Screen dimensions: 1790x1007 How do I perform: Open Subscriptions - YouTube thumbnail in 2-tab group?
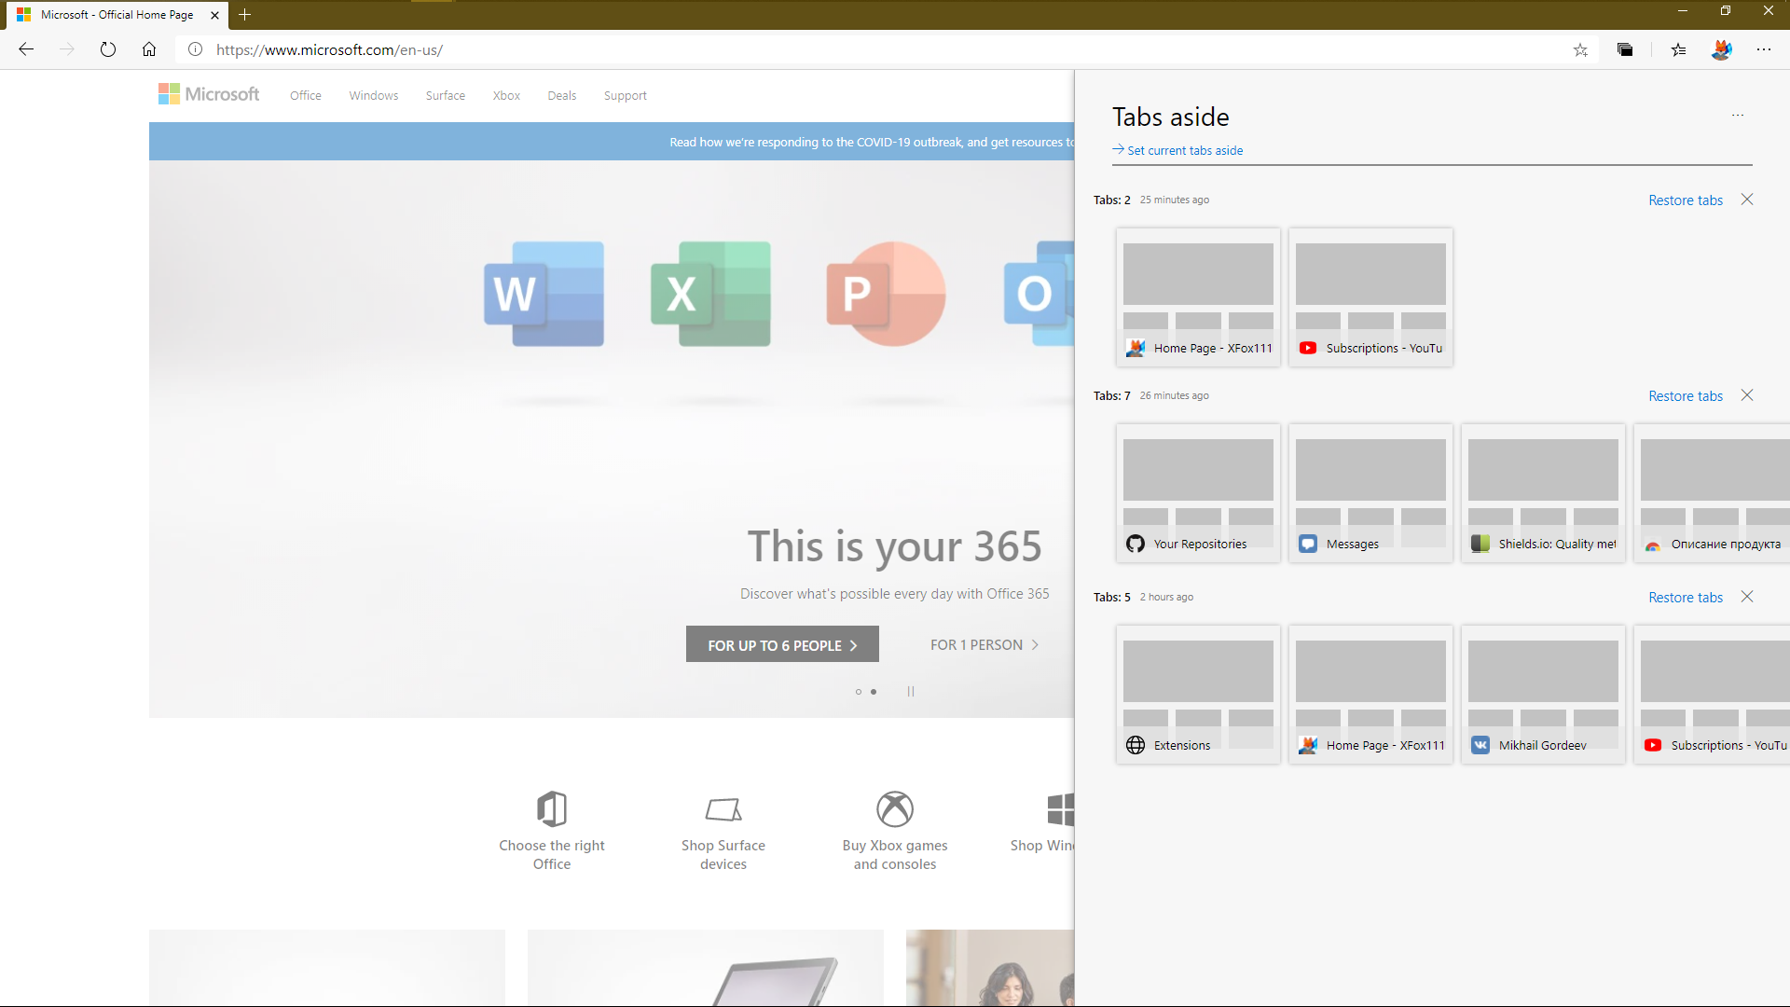point(1370,297)
